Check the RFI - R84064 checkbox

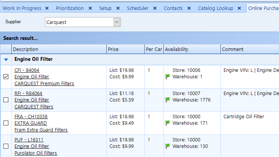[6, 100]
